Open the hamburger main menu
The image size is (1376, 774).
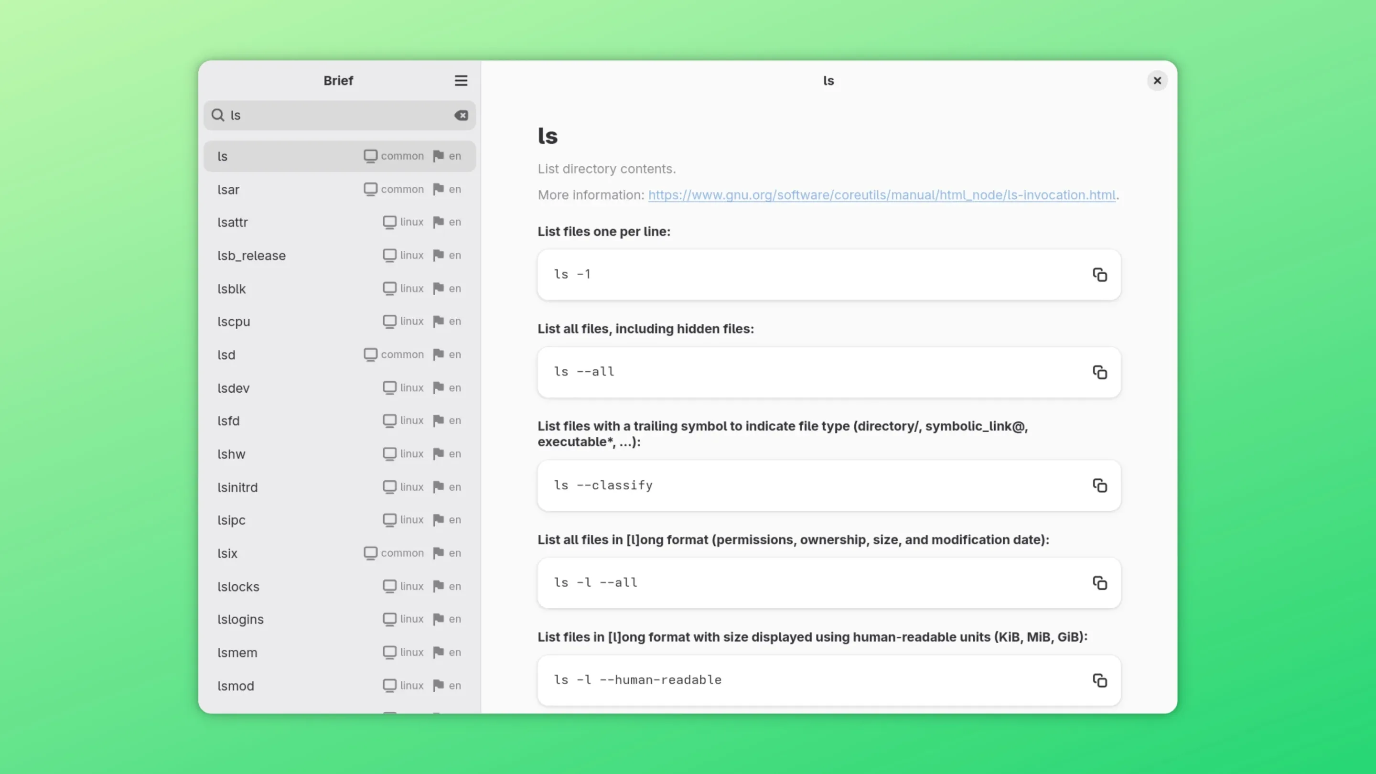461,81
